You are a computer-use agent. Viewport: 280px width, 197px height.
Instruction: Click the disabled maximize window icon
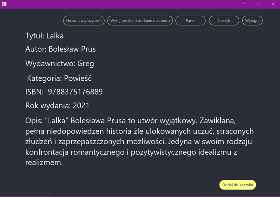click(x=259, y=4)
